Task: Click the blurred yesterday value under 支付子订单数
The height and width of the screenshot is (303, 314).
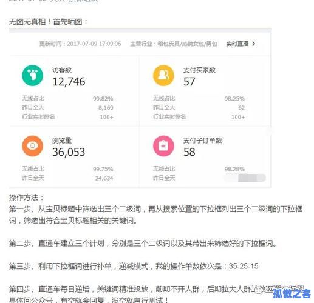Action: click(x=245, y=178)
